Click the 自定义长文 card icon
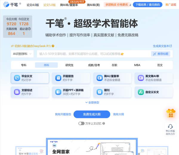Screen dimensions: 179x155 (x=141, y=92)
